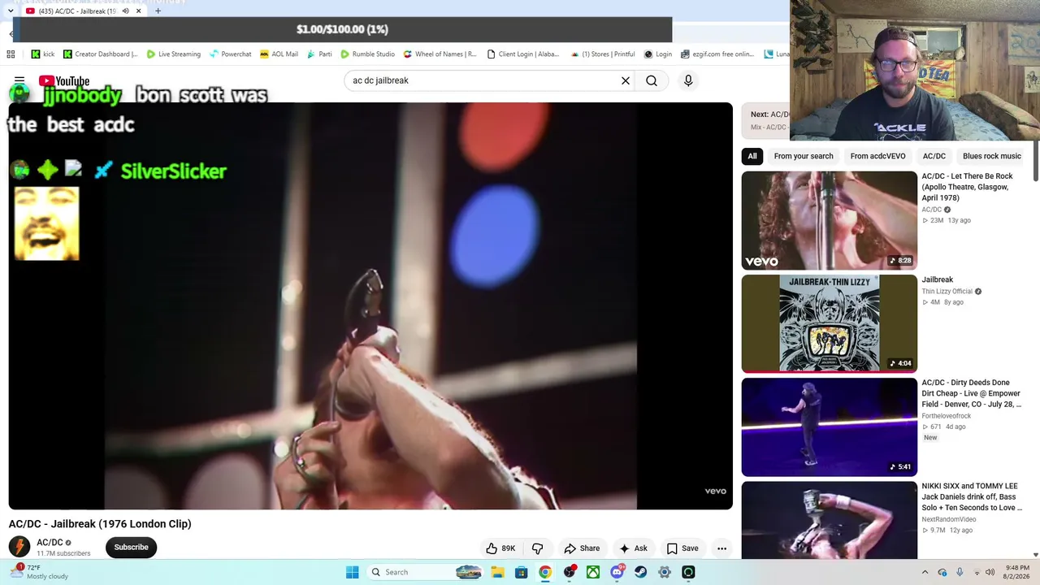Open the kick bookmark

43,54
